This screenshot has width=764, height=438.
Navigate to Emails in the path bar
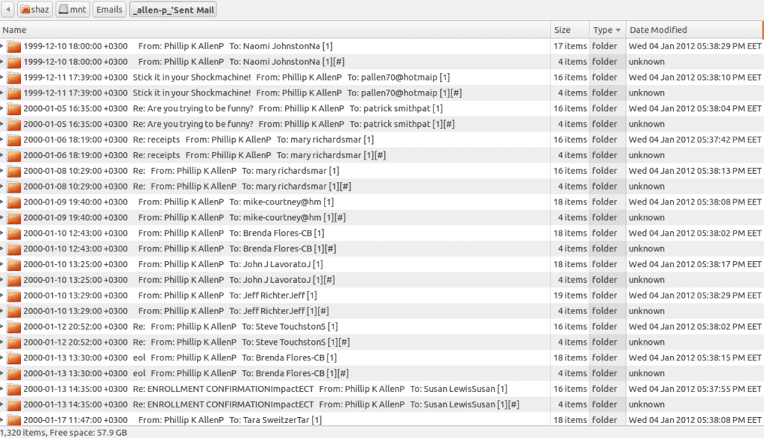109,10
